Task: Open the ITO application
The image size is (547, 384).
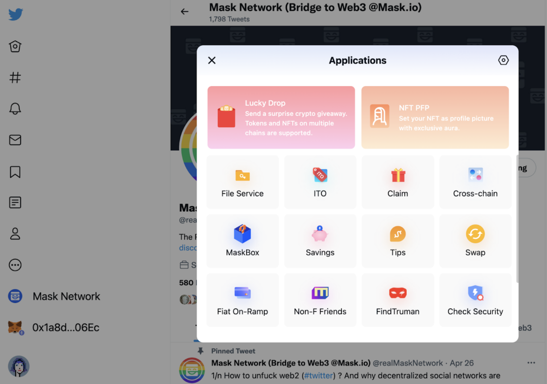Action: [320, 182]
